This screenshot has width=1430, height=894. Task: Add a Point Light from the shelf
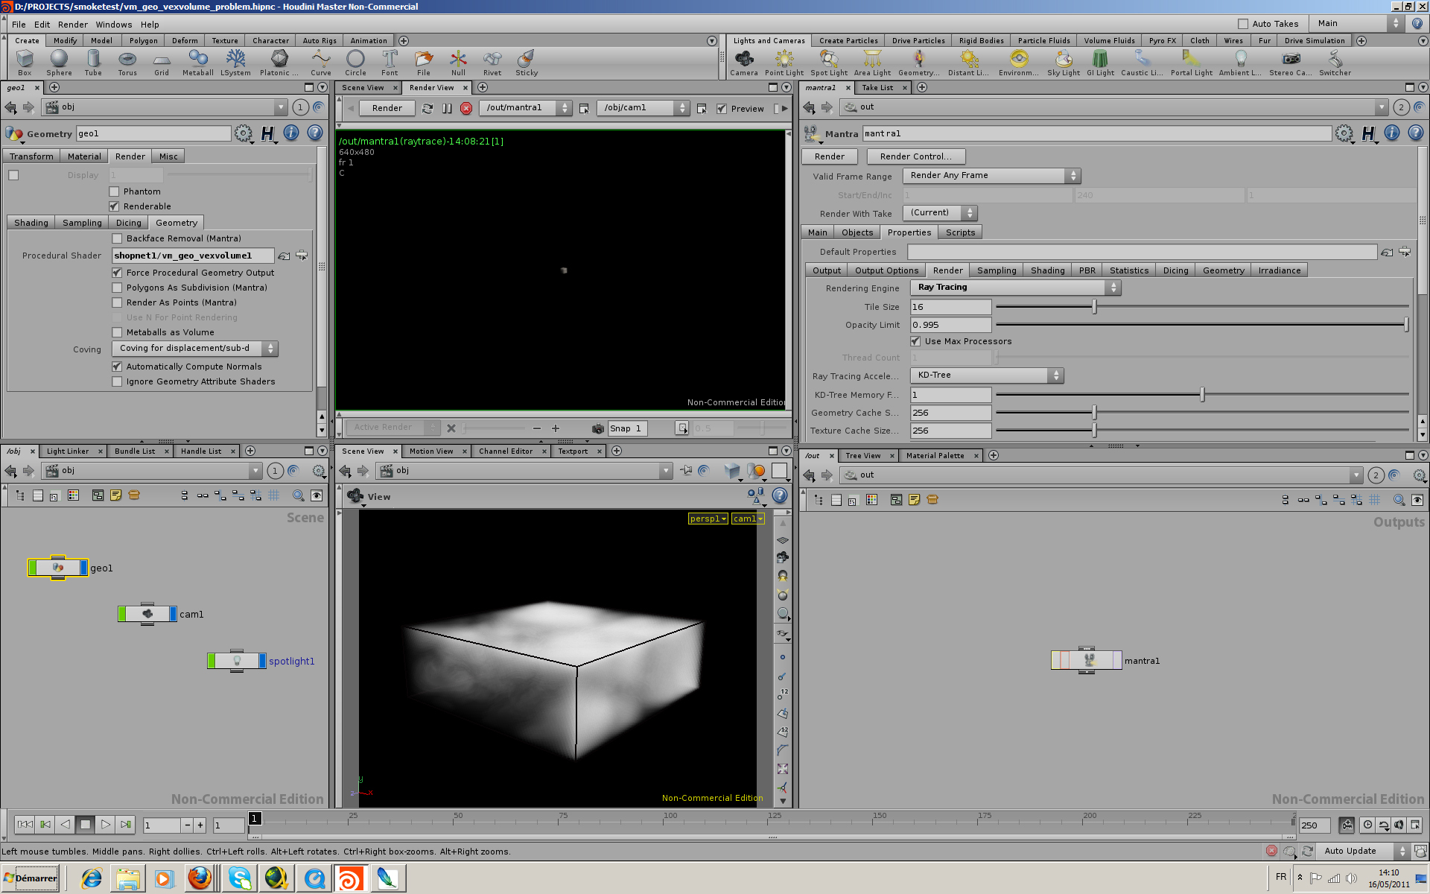point(784,63)
